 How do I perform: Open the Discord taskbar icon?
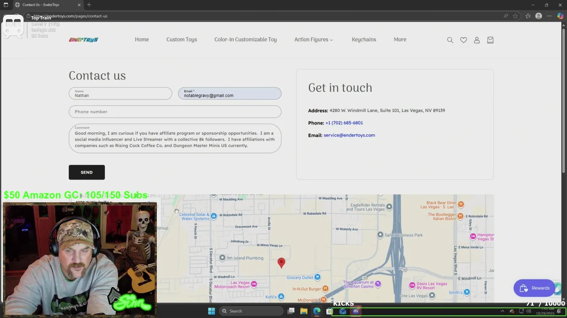coord(356,311)
